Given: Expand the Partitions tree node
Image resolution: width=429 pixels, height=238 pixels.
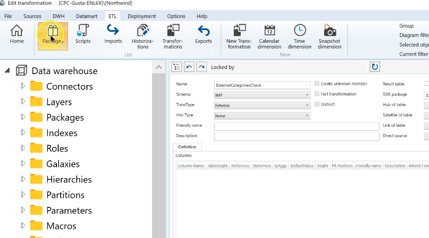Looking at the screenshot, I should click(x=23, y=194).
